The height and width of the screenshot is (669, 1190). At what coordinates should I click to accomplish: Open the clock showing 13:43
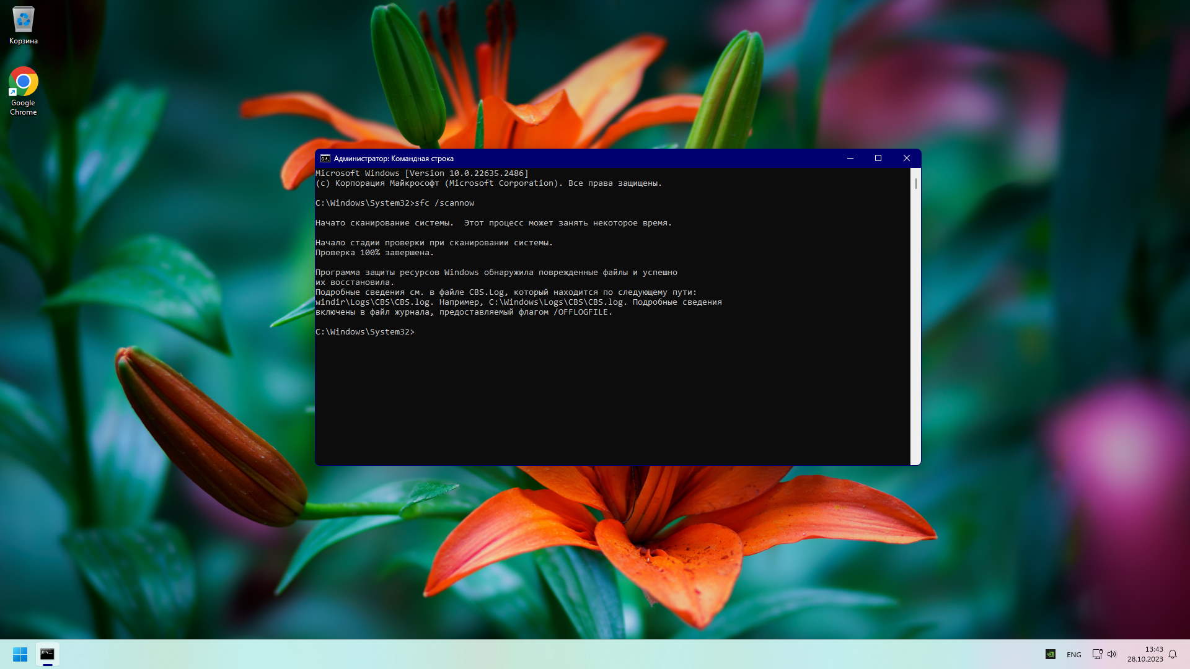coord(1145,654)
